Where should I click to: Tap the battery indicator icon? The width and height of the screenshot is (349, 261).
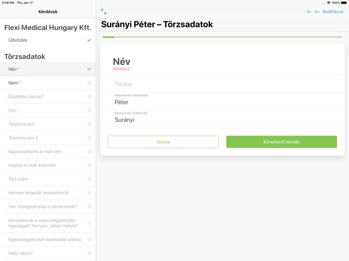344,3
